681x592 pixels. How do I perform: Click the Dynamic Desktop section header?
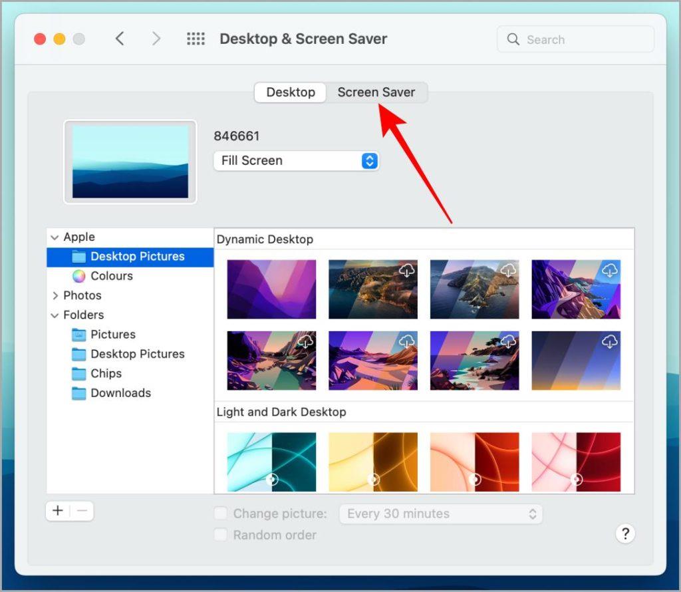click(x=265, y=239)
